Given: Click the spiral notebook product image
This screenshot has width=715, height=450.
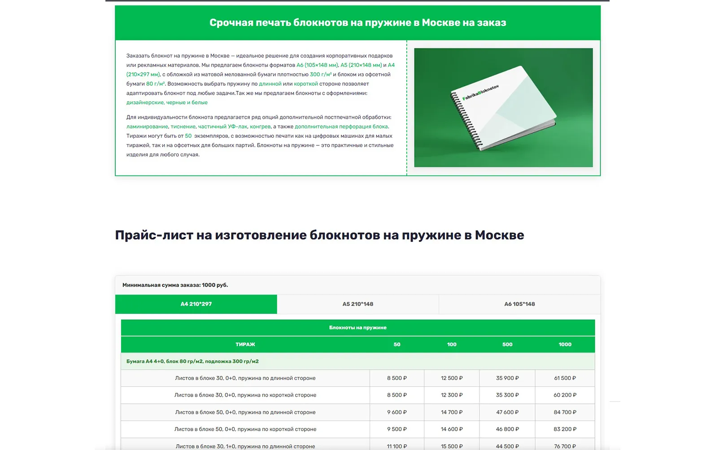Looking at the screenshot, I should pyautogui.click(x=503, y=108).
